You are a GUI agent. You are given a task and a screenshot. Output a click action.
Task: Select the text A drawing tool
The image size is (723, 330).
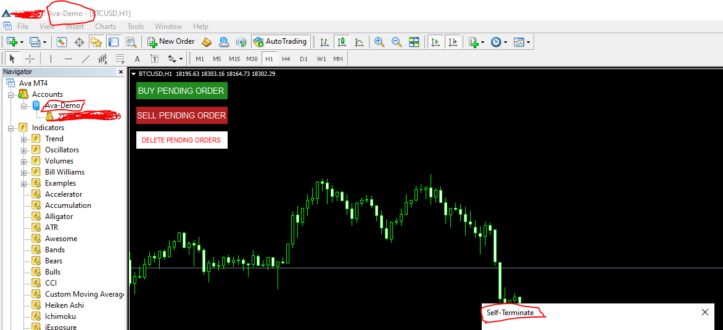(x=137, y=59)
